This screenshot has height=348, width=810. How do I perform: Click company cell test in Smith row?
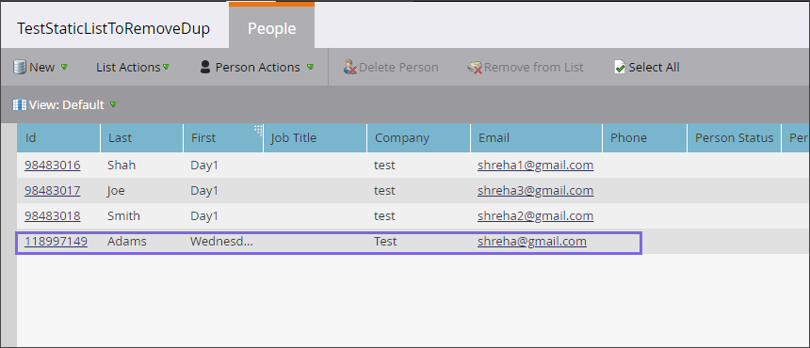pyautogui.click(x=384, y=216)
